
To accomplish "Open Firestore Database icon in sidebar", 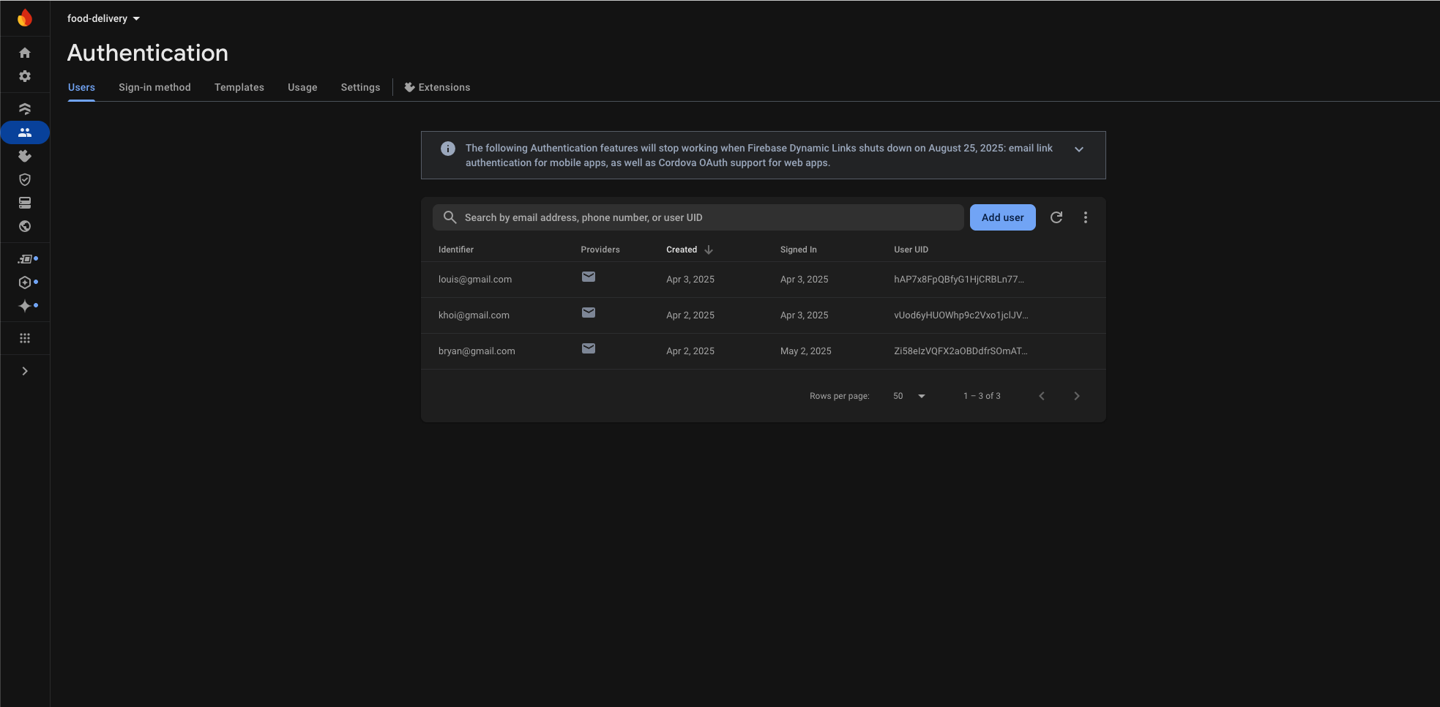I will click(x=25, y=109).
